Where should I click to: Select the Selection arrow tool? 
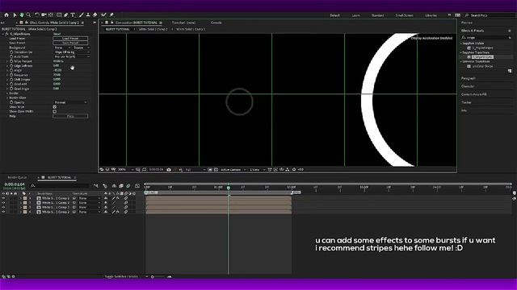click(15, 15)
